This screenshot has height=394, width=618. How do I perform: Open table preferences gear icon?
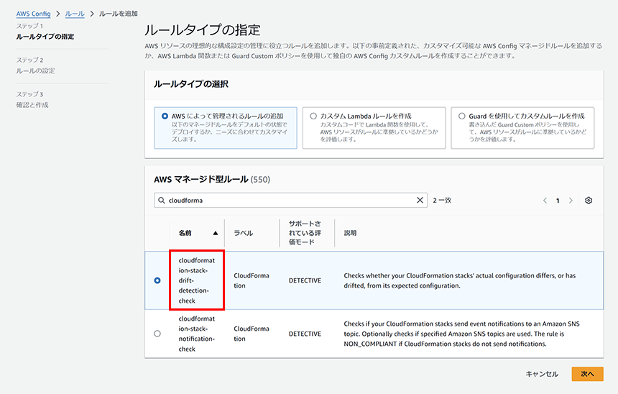pyautogui.click(x=589, y=201)
